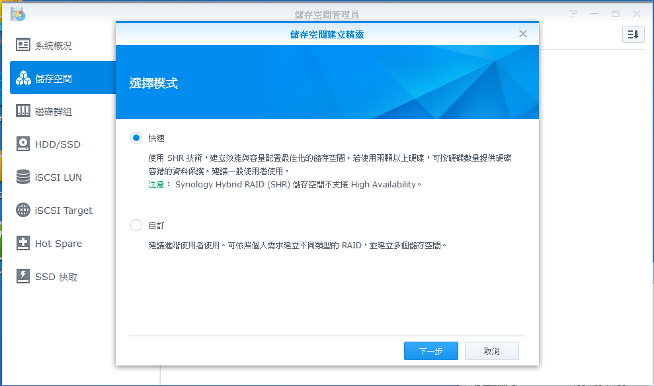Click the Storage Manager app icon in title bar
The image size is (654, 386).
(18, 15)
